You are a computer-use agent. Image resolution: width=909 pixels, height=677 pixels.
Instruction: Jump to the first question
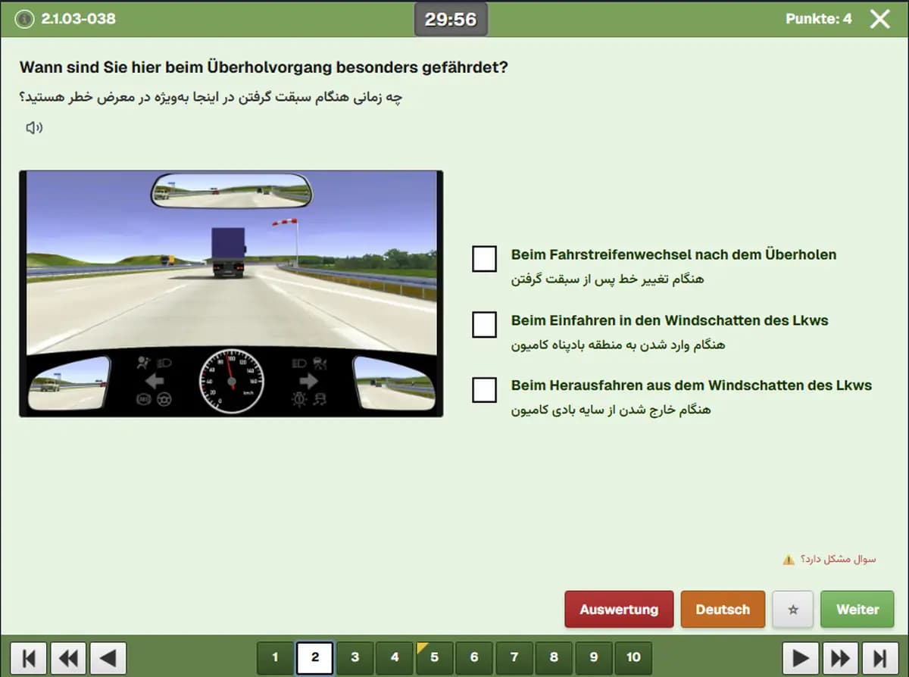(x=29, y=657)
